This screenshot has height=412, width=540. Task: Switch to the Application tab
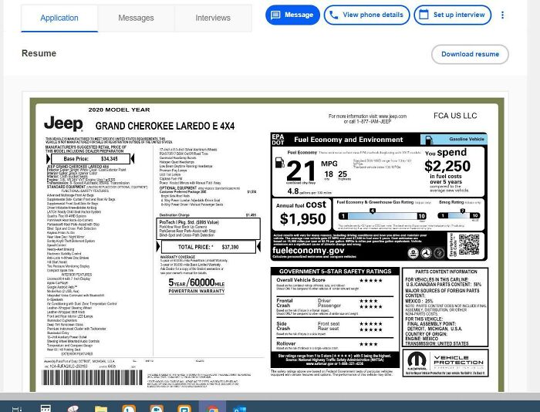click(59, 18)
